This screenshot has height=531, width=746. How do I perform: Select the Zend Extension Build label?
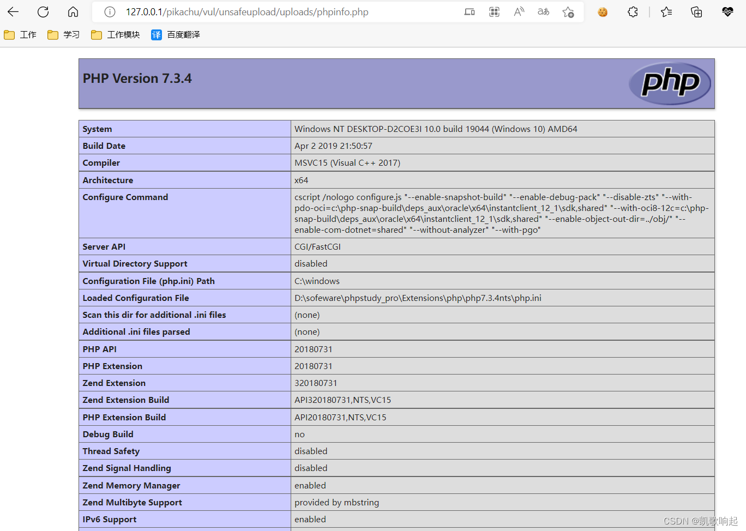[x=126, y=400]
